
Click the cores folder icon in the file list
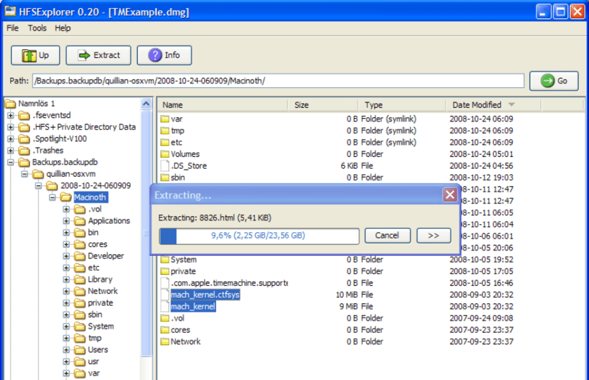click(165, 330)
